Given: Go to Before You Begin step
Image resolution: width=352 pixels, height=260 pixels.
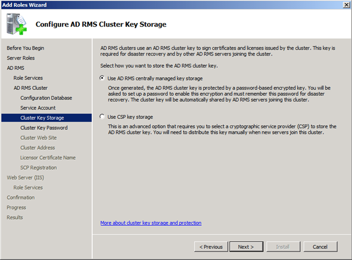Looking at the screenshot, I should pos(25,48).
